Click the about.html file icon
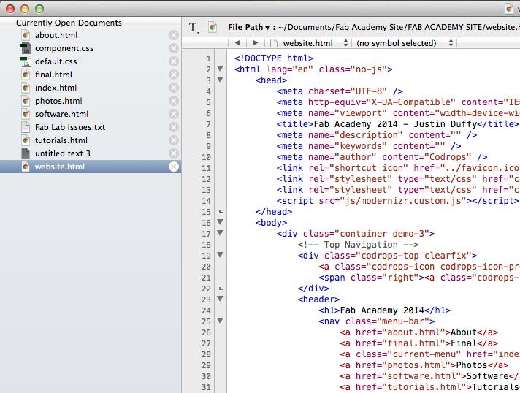 (26, 35)
